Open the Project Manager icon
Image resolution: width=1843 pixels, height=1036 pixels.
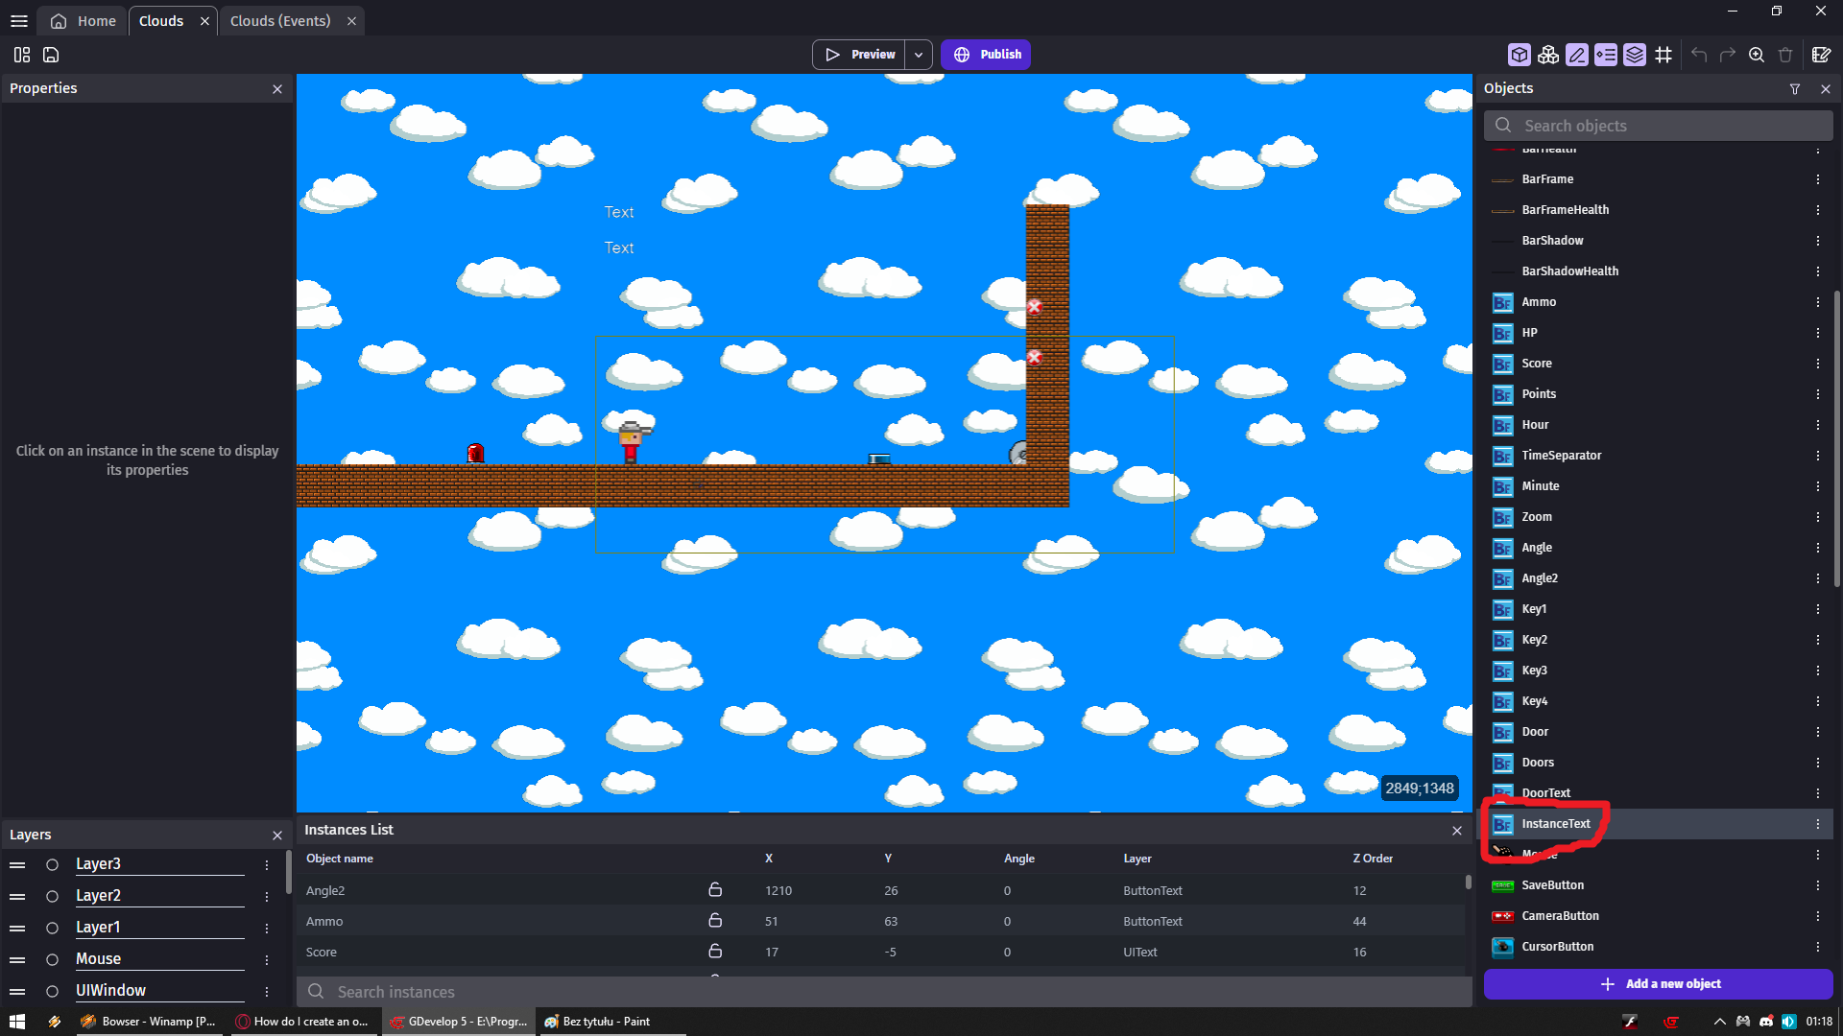tap(21, 55)
